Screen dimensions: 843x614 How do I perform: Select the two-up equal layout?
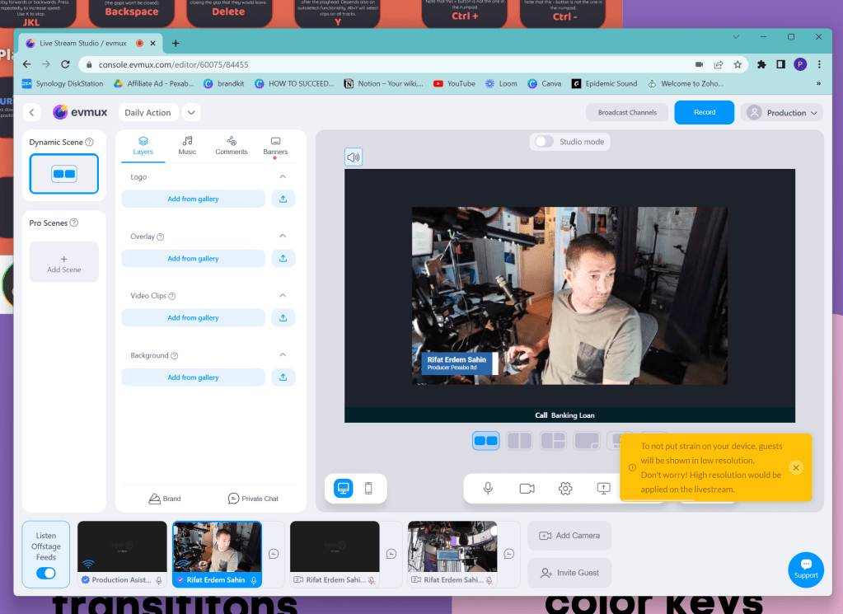point(485,441)
